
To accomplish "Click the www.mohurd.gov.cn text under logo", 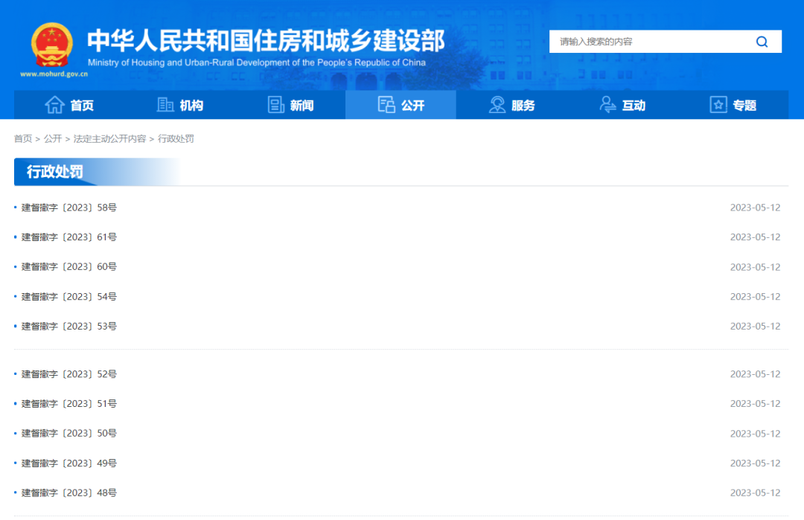I will coord(54,74).
